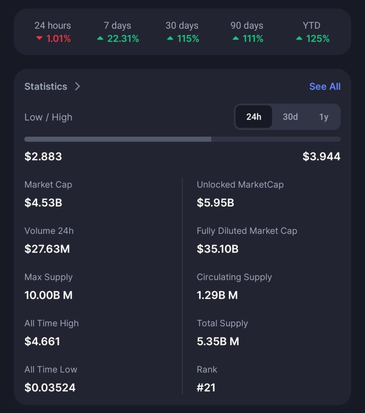This screenshot has height=413, width=365.
Task: Click the green up arrow for YTD
Action: click(299, 39)
